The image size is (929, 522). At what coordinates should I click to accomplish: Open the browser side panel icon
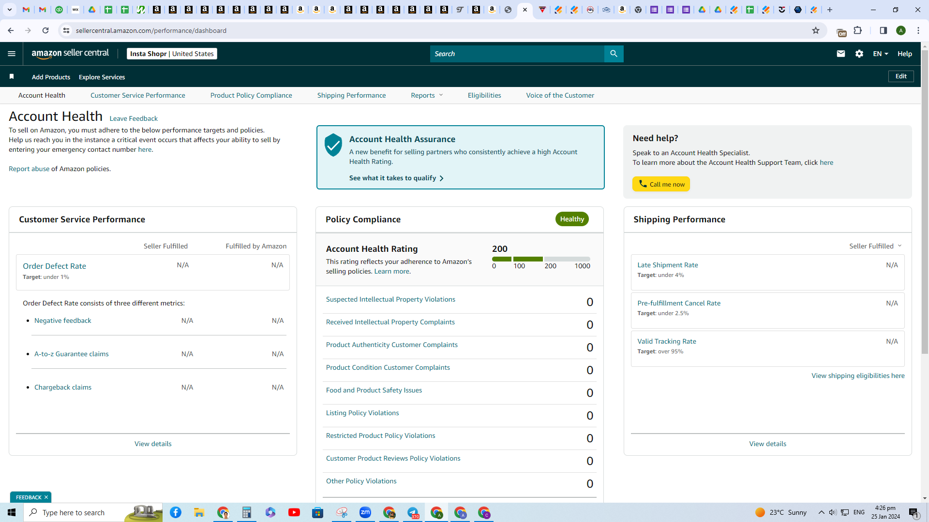tap(883, 30)
